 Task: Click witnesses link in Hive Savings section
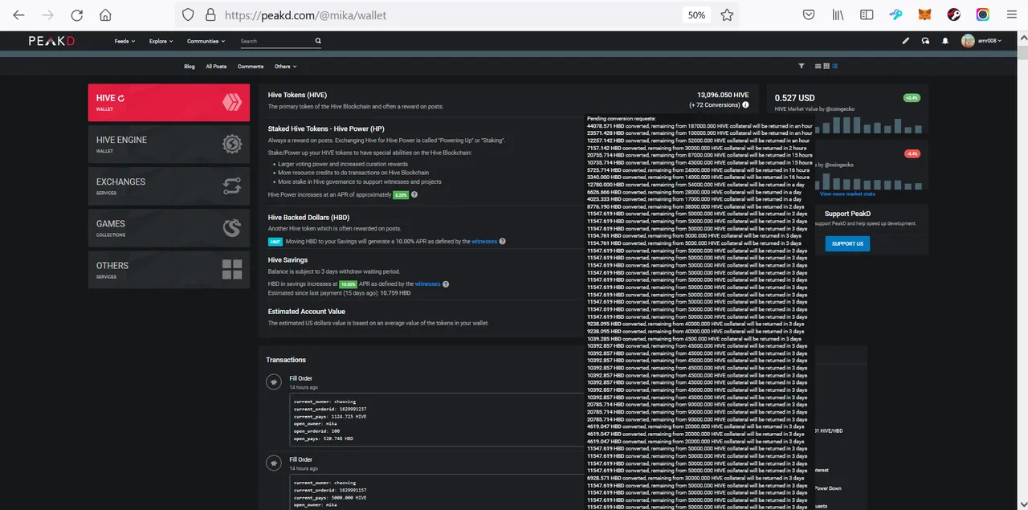point(427,284)
